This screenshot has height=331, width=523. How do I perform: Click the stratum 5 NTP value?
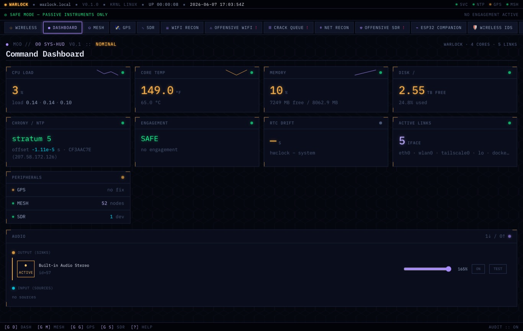[x=31, y=139]
